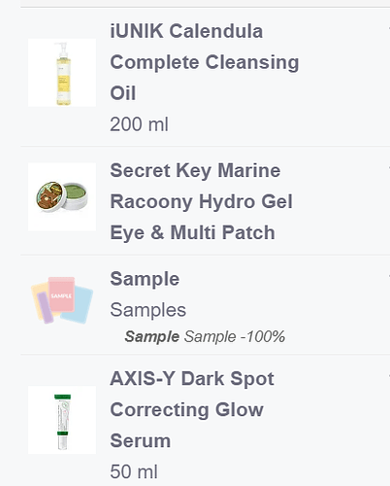The height and width of the screenshot is (486, 390).
Task: Click Correcting Glow title line
Action: click(186, 409)
